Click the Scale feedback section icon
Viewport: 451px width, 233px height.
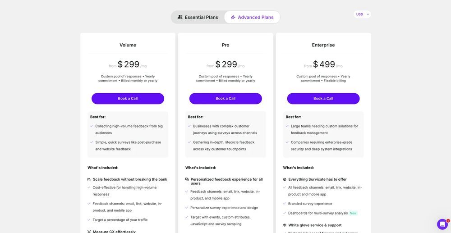pyautogui.click(x=89, y=179)
